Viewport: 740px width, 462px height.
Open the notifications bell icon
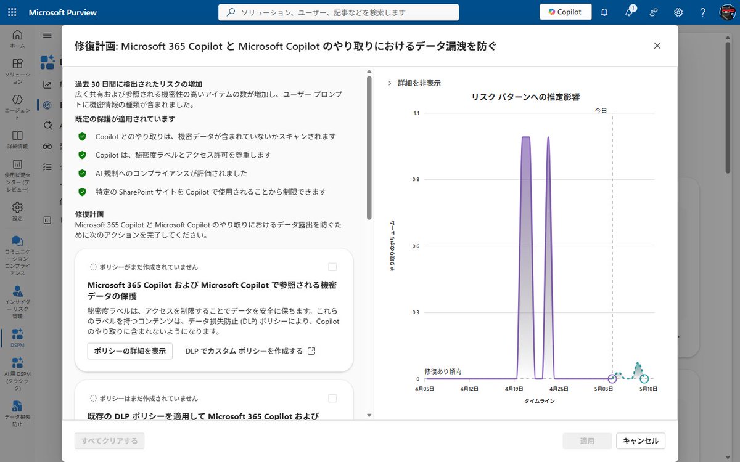point(604,12)
